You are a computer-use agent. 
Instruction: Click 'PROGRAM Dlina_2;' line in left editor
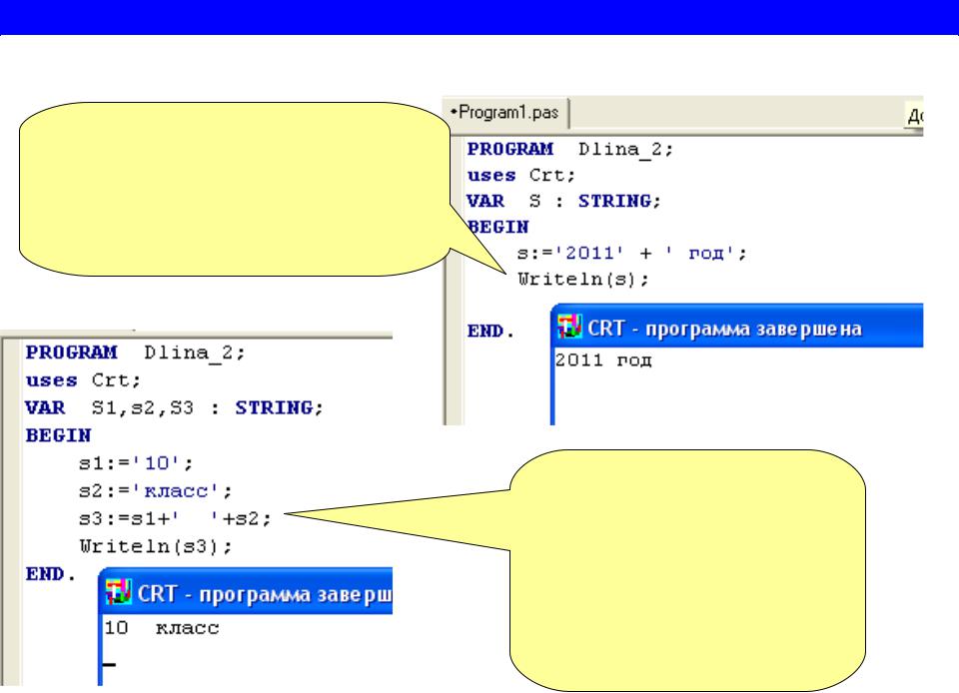(x=135, y=352)
